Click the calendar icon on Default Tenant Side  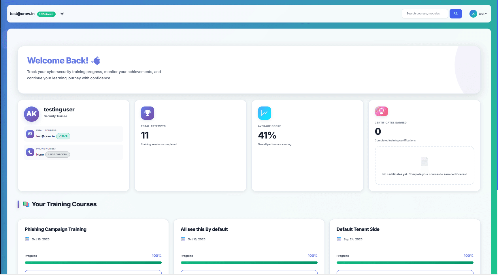pos(339,239)
